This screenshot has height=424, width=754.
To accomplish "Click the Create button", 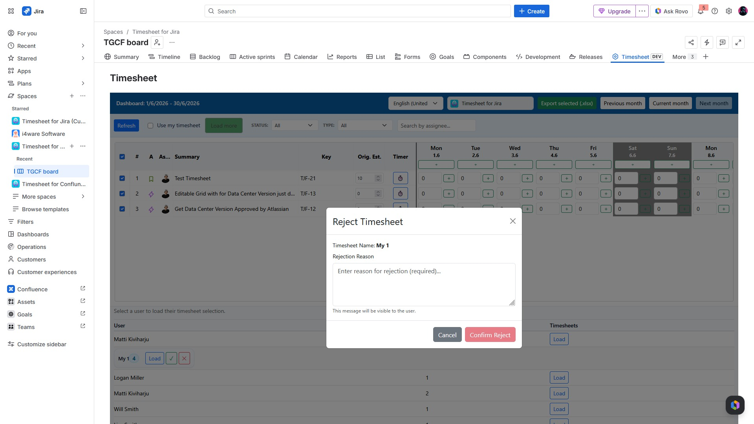I will click(x=532, y=11).
